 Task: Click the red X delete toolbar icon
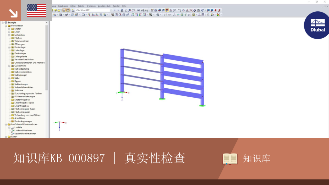191,10
